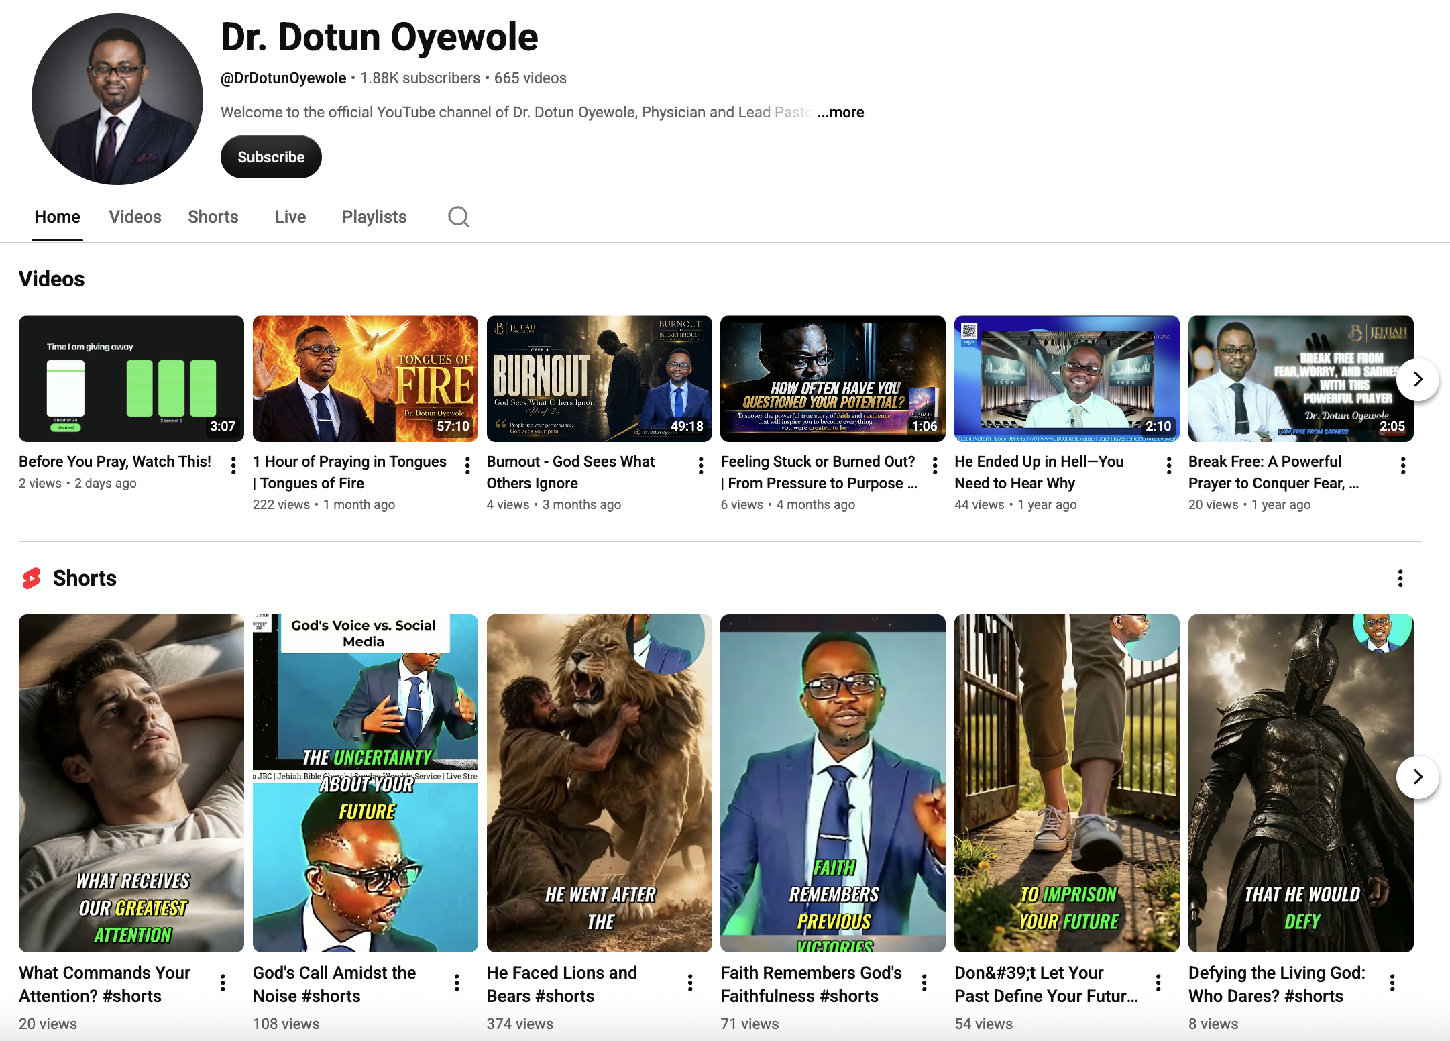The height and width of the screenshot is (1041, 1450).
Task: Open options for '1 Hour of Praying in Tongues'
Action: pos(467,465)
